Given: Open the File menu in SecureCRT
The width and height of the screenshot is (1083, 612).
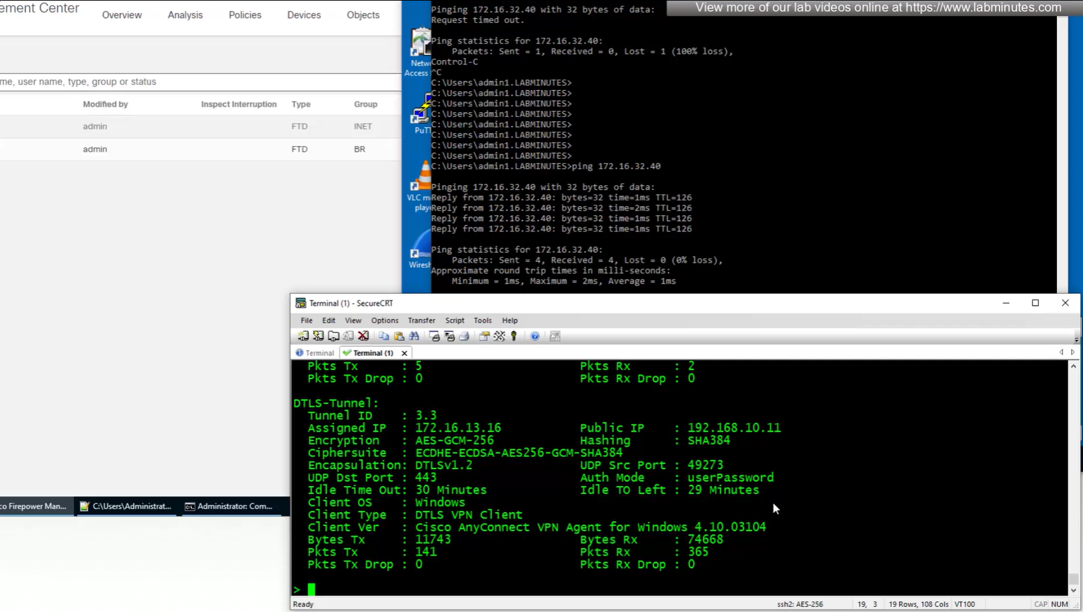Looking at the screenshot, I should (306, 321).
